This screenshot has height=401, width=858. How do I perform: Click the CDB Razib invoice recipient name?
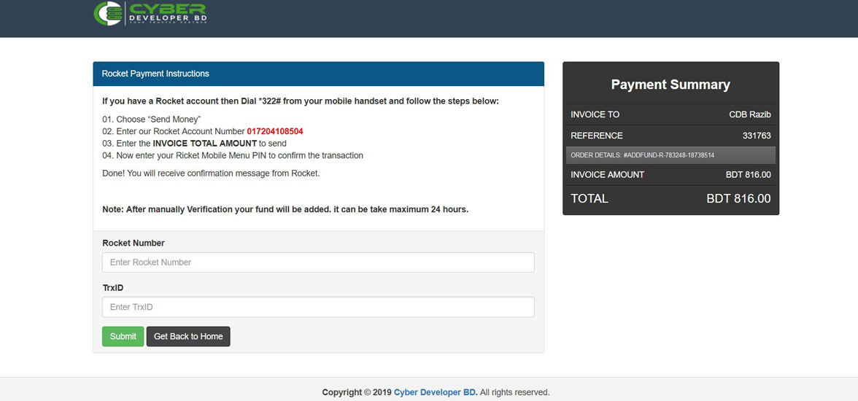coord(749,114)
